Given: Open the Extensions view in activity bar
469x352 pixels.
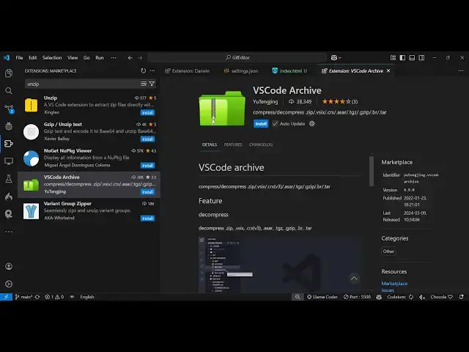Looking at the screenshot, I should 9,144.
